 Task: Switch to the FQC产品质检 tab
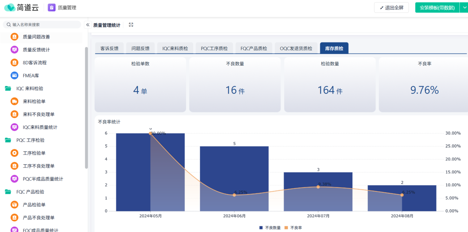click(254, 48)
